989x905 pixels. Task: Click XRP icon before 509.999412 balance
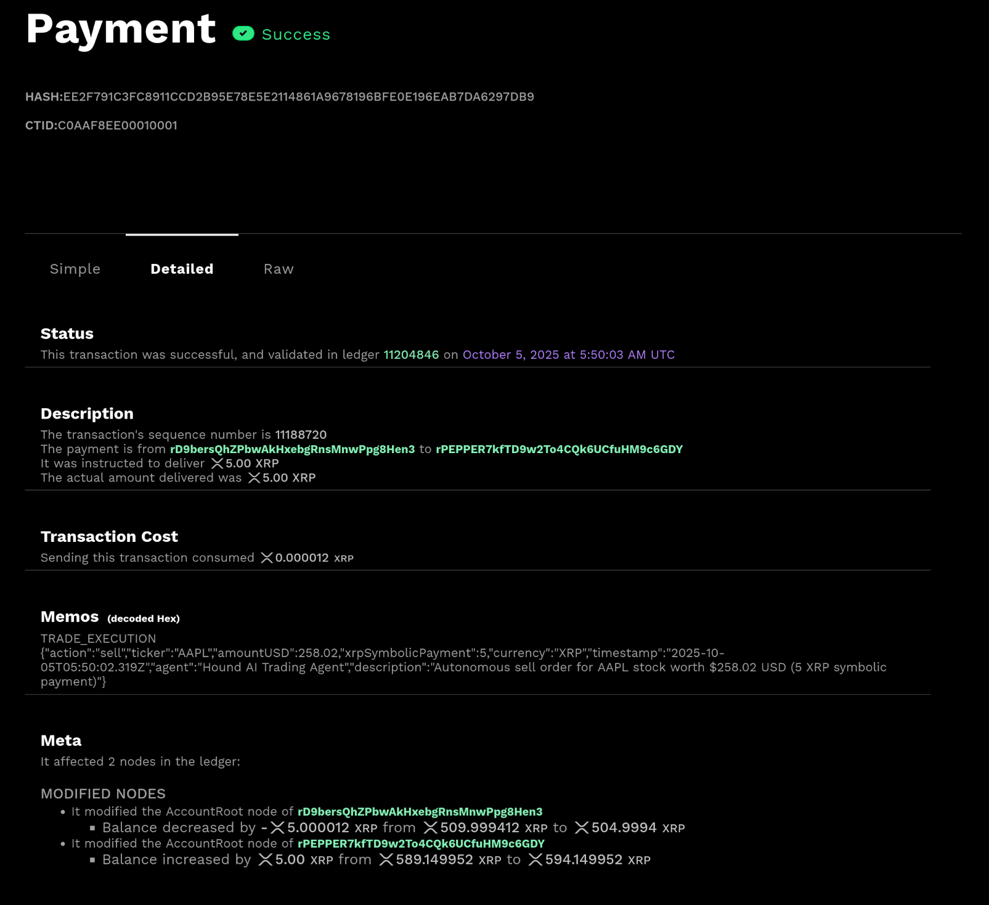click(431, 828)
